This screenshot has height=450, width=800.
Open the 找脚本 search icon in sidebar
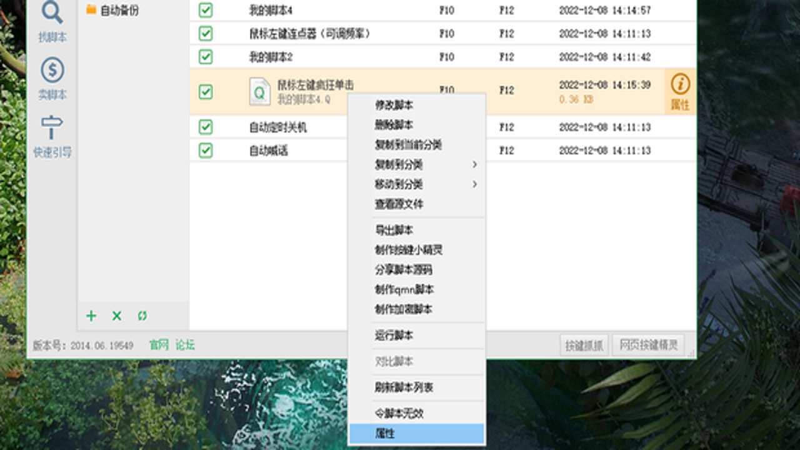click(52, 12)
